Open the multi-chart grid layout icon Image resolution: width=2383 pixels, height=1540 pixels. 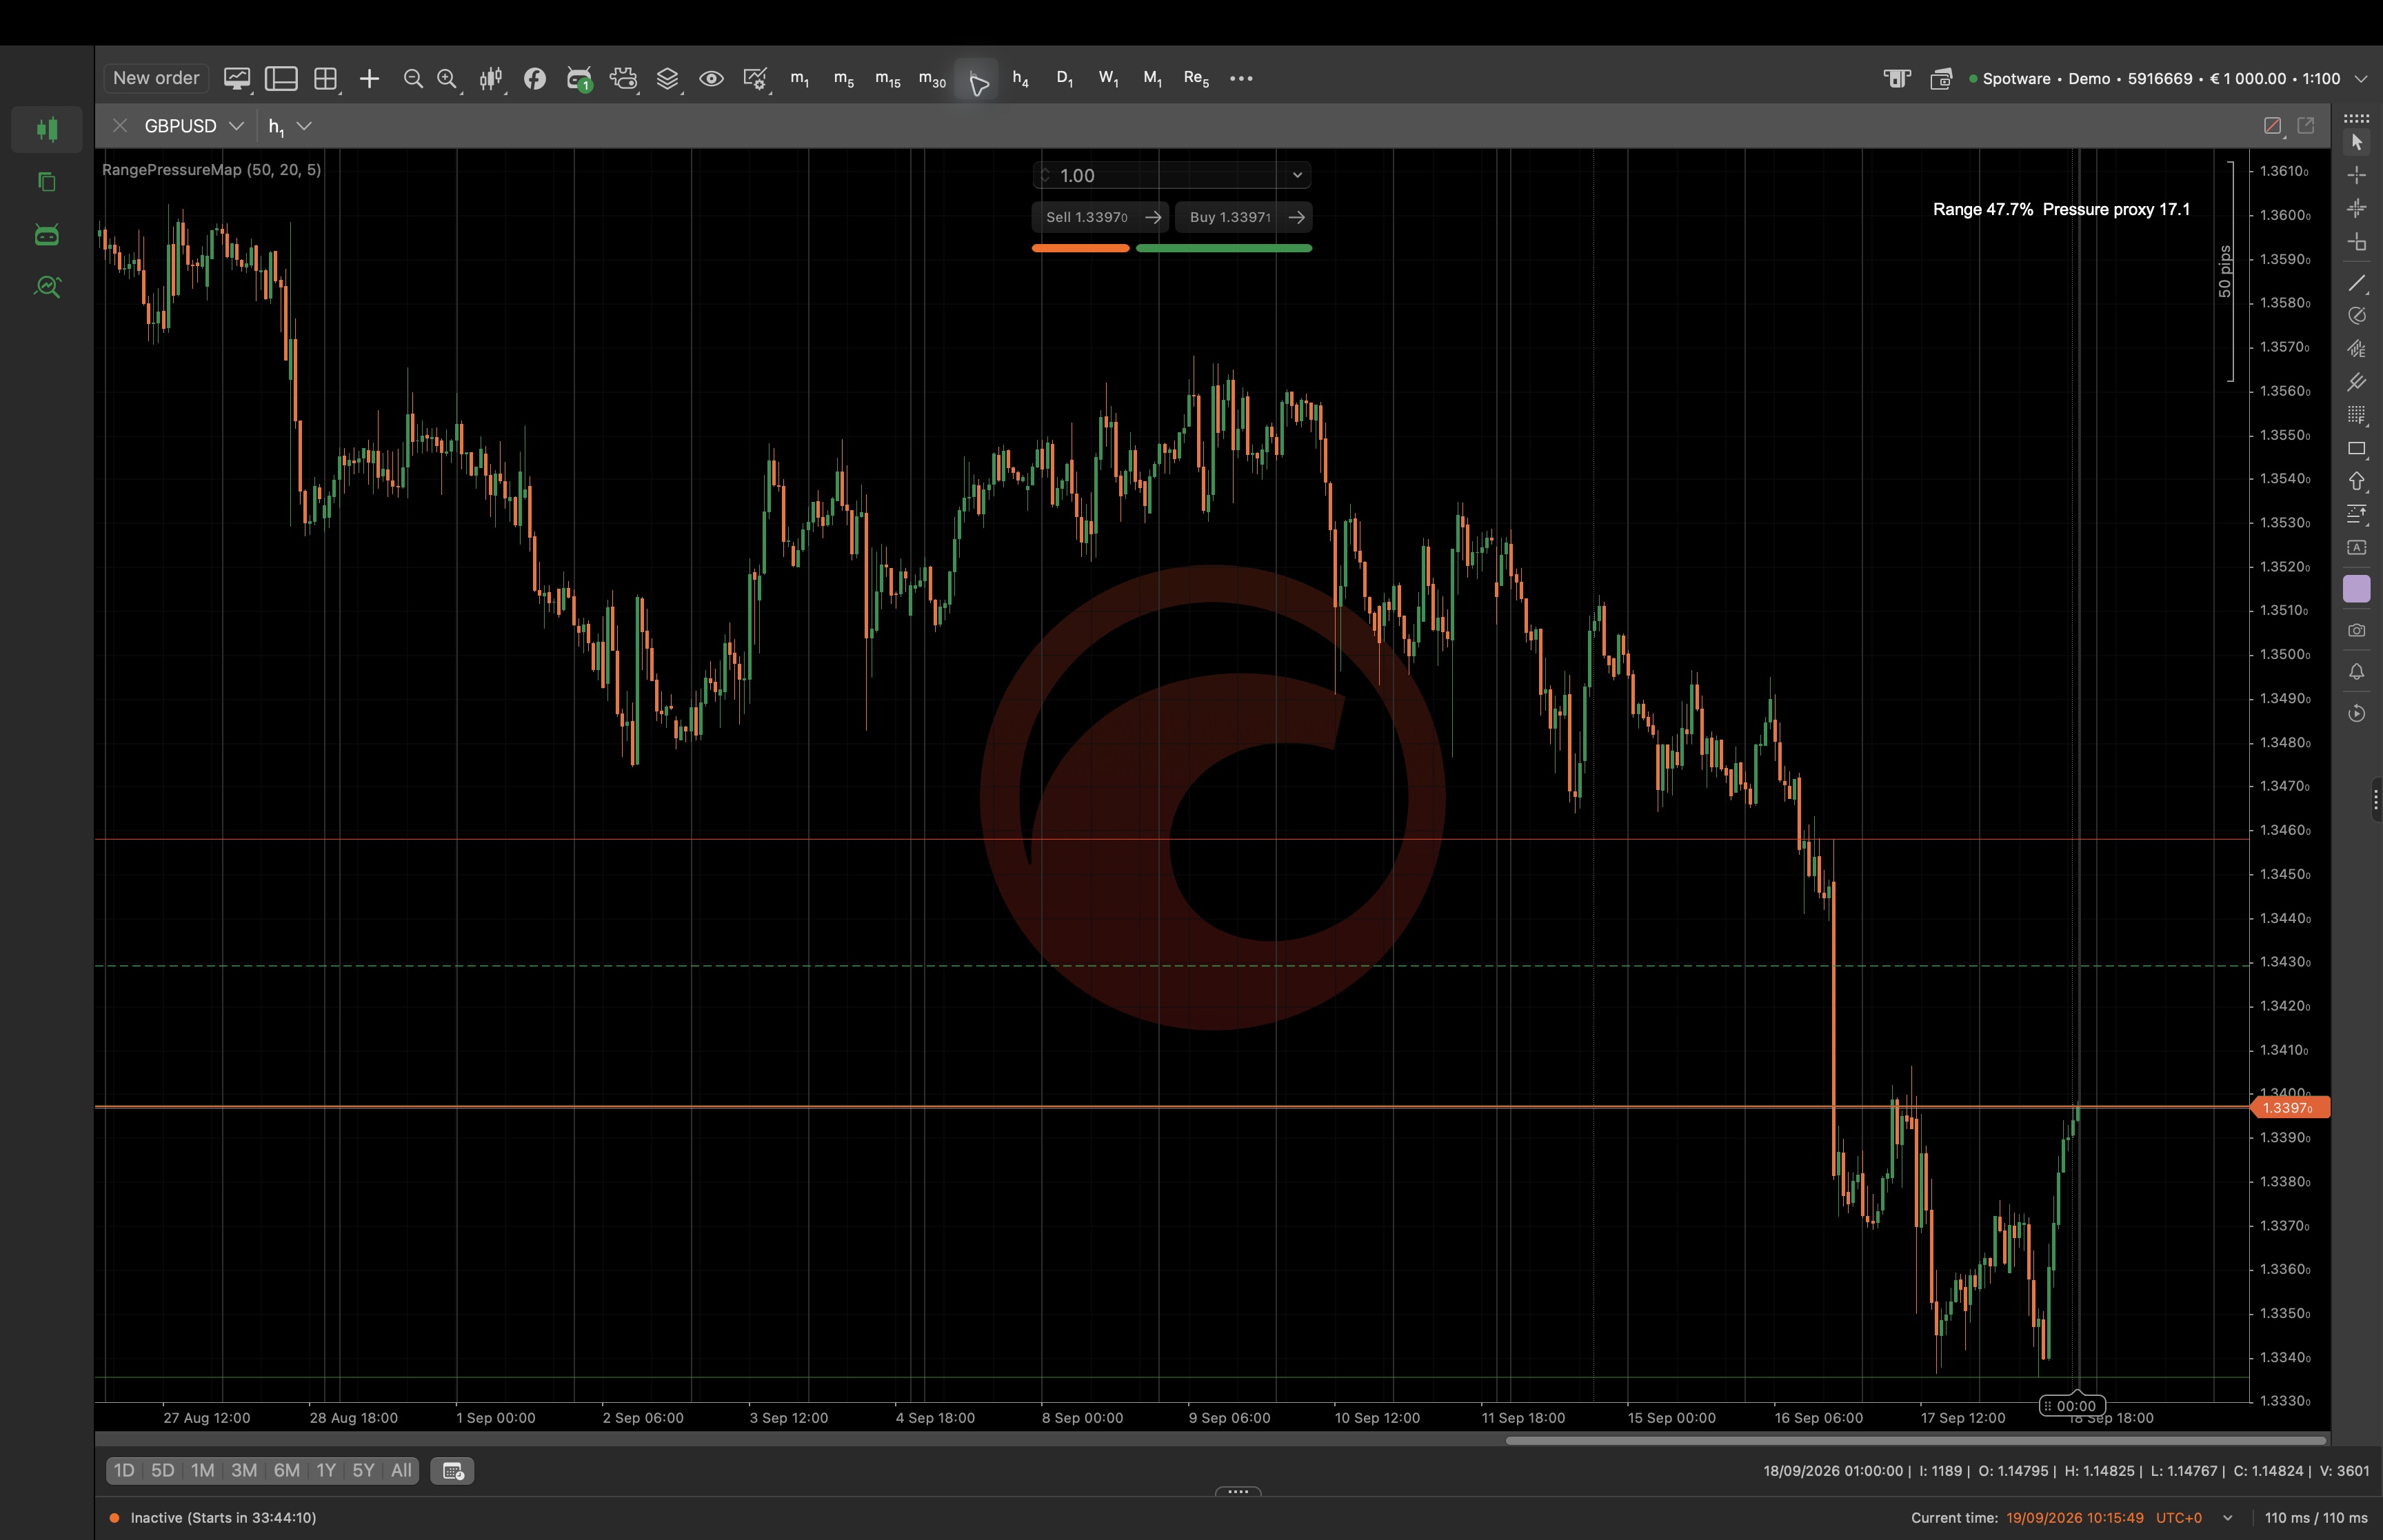pyautogui.click(x=326, y=78)
